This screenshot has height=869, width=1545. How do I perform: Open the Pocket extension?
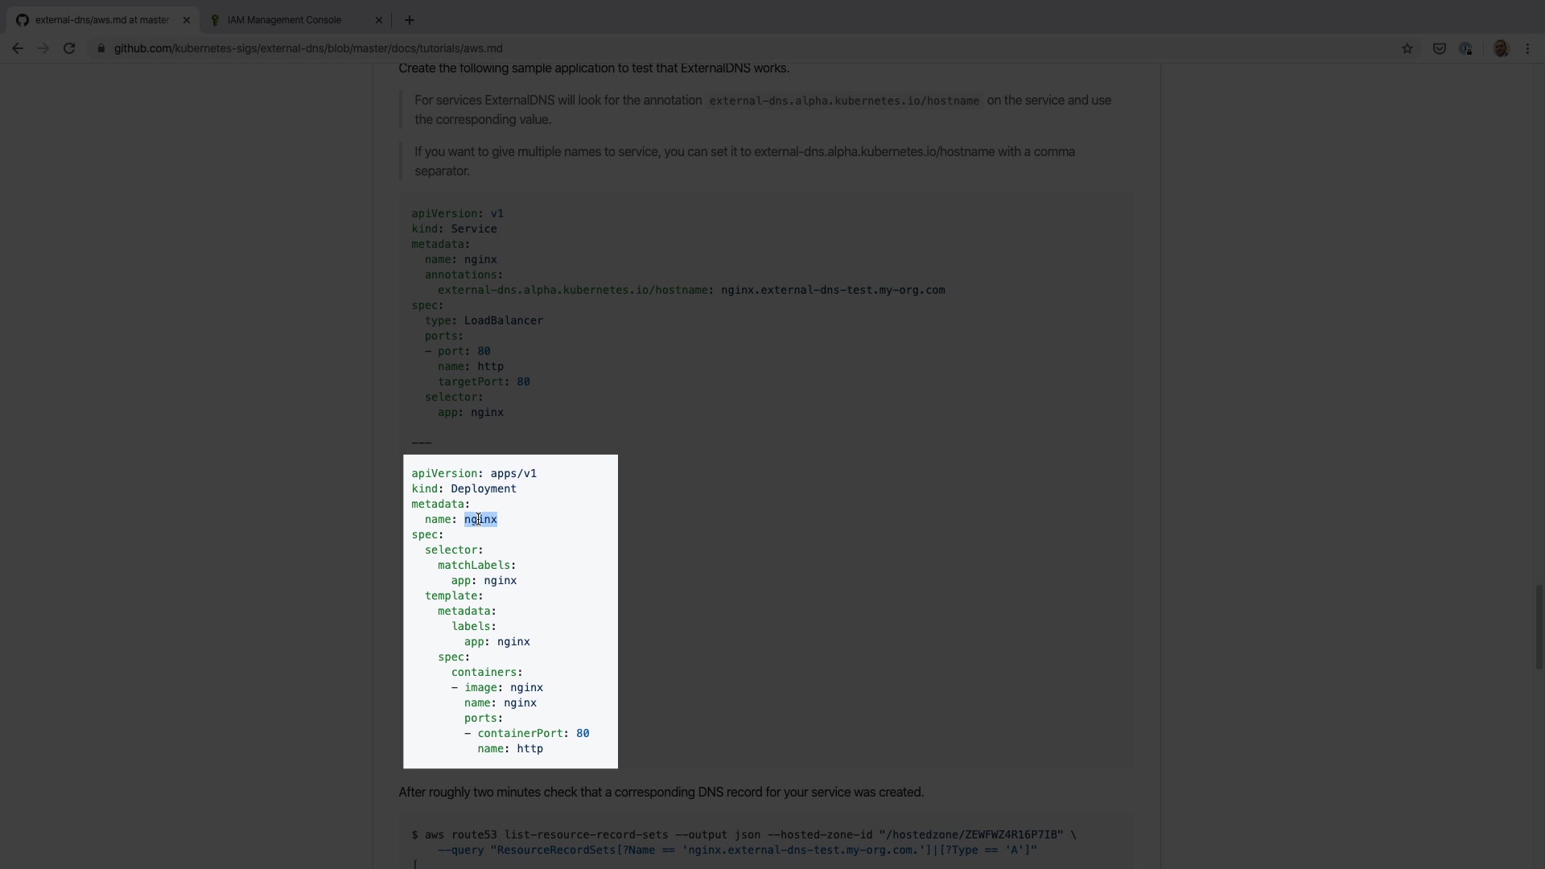(x=1440, y=48)
